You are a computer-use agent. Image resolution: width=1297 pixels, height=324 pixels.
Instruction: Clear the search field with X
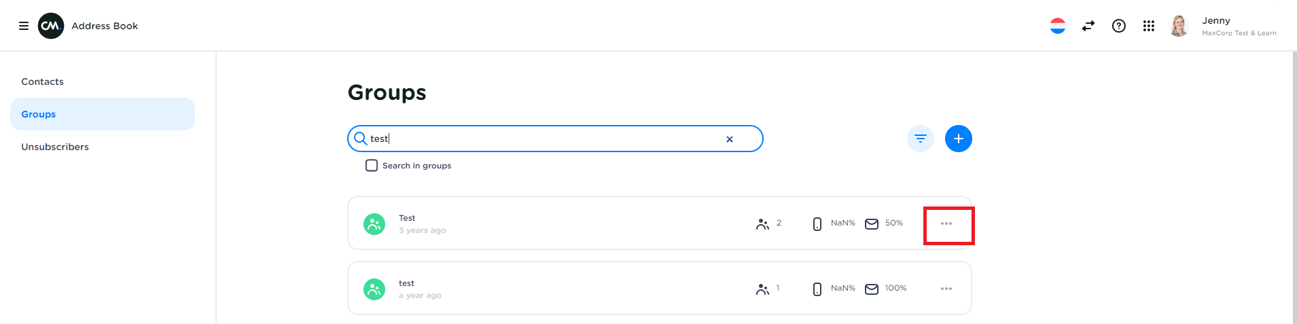pos(730,139)
